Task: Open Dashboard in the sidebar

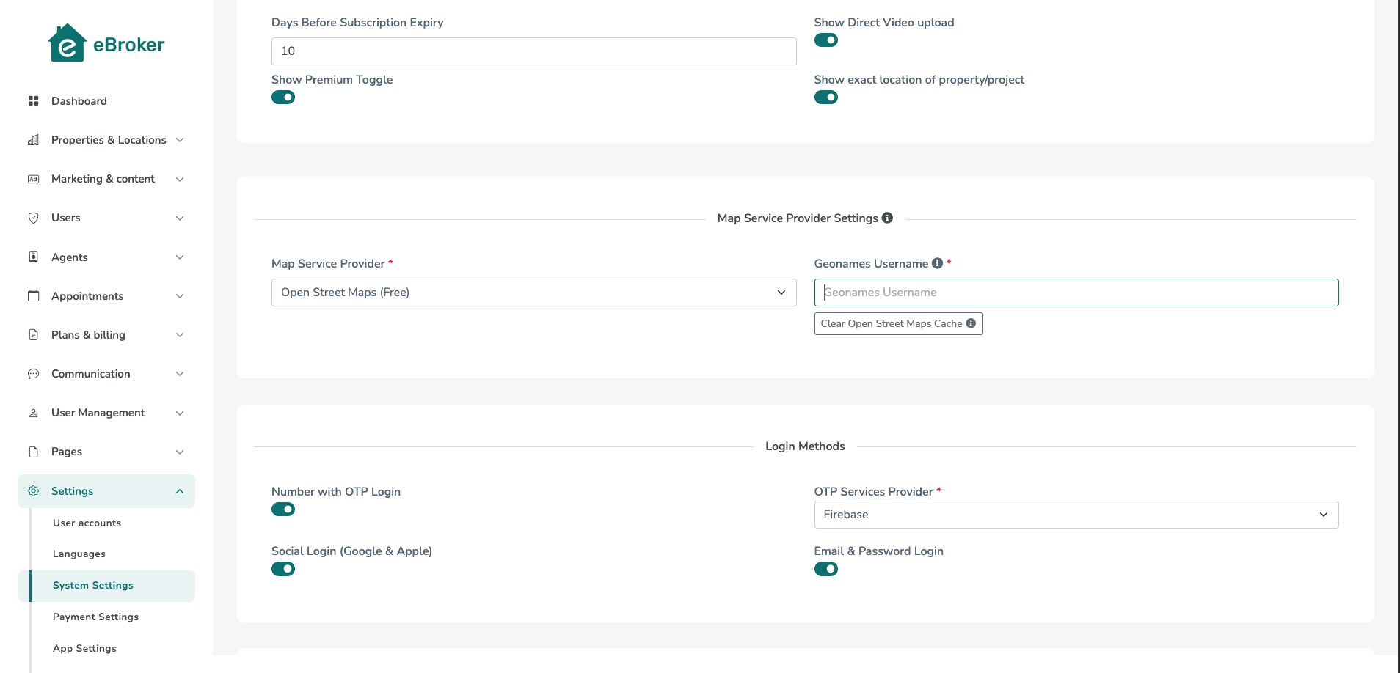Action: tap(106, 101)
